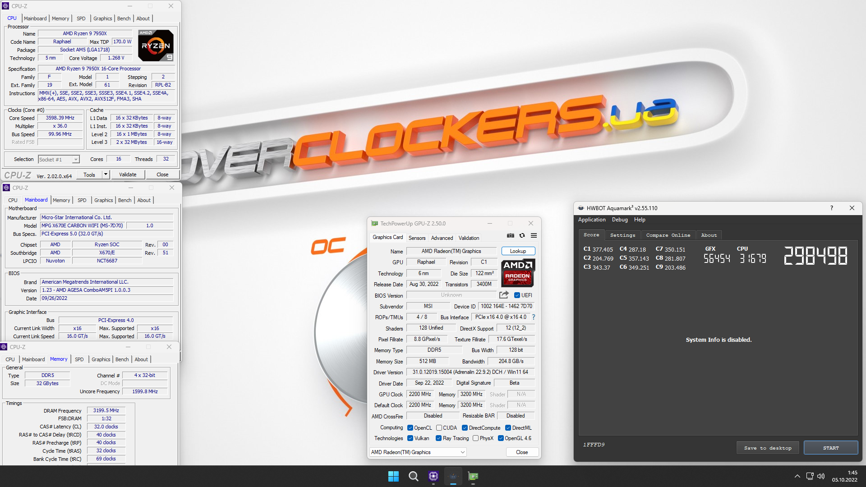Open the Settings tab in Aquamark
Screen dimensions: 866x487
[x=622, y=235]
